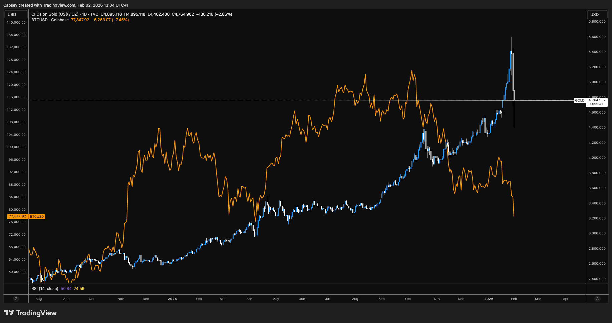Click the yellow RSI value 74.59
Viewport: 612px width, 323px height.
click(x=79, y=289)
